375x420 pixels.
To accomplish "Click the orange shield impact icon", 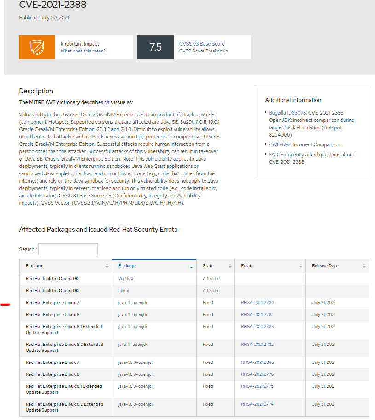I will point(37,47).
